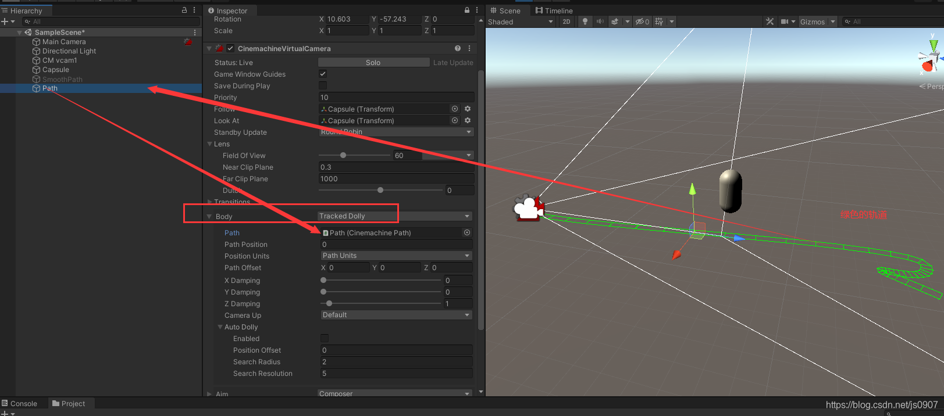Open Gizmos dropdown arrow

pos(833,21)
